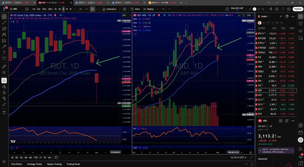304x167 pixels.
Task: Take a chart snapshot with camera icon
Action: pos(289,9)
